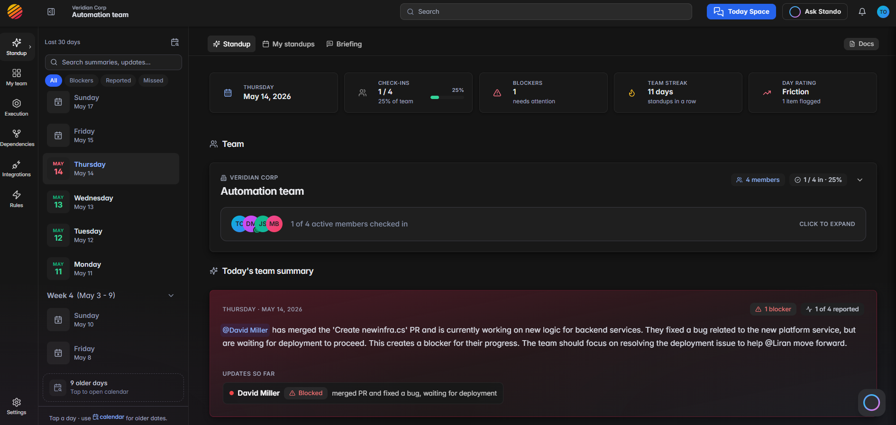The width and height of the screenshot is (896, 425).
Task: Open Today Space
Action: point(741,12)
